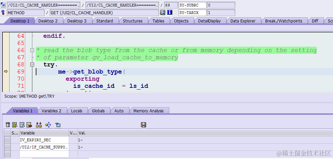Click the METHOD event type field

coord(26,13)
